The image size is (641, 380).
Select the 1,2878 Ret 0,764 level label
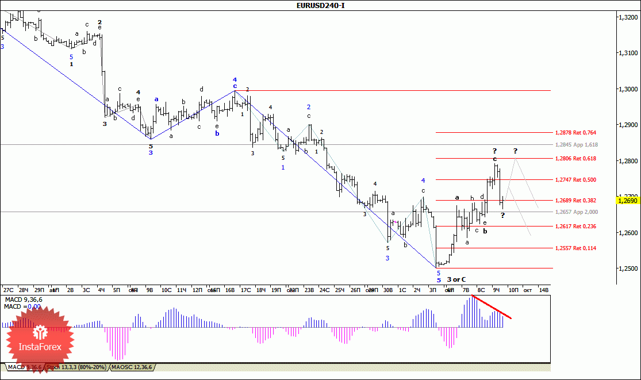tap(575, 132)
